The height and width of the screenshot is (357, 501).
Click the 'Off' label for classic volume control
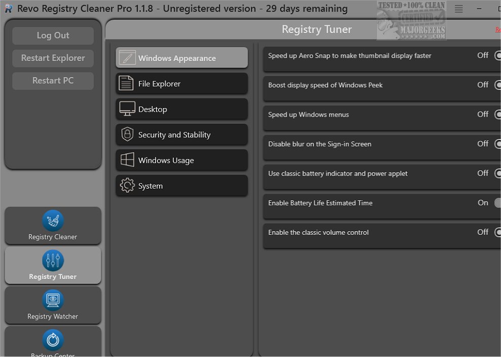pyautogui.click(x=483, y=232)
